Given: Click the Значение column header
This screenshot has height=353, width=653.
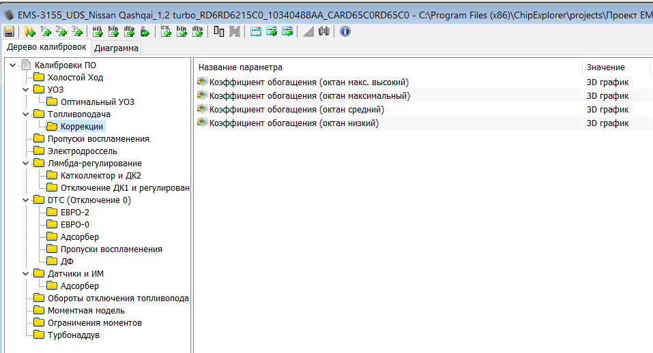Looking at the screenshot, I should pyautogui.click(x=605, y=67).
